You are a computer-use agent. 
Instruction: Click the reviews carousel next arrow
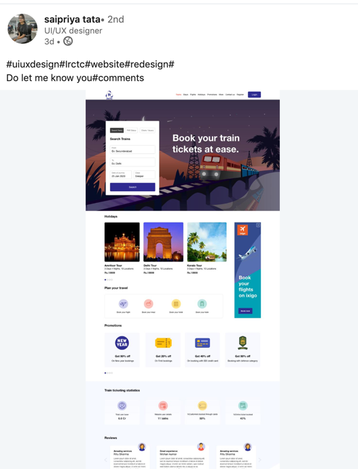pos(259,459)
